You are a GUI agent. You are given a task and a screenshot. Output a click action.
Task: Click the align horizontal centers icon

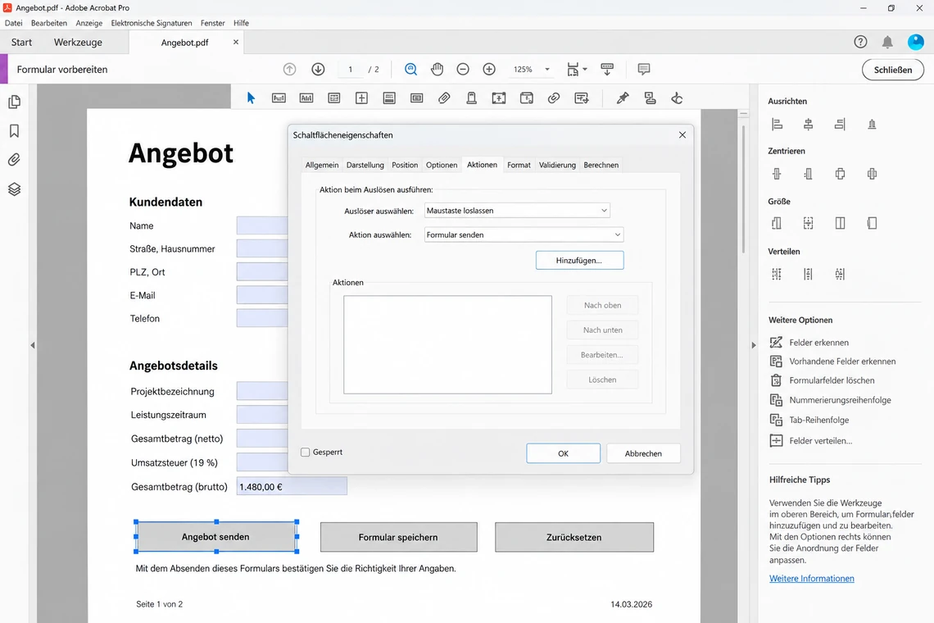809,124
